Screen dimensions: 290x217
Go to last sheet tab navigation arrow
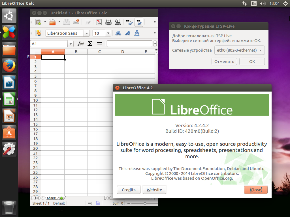coord(42,198)
